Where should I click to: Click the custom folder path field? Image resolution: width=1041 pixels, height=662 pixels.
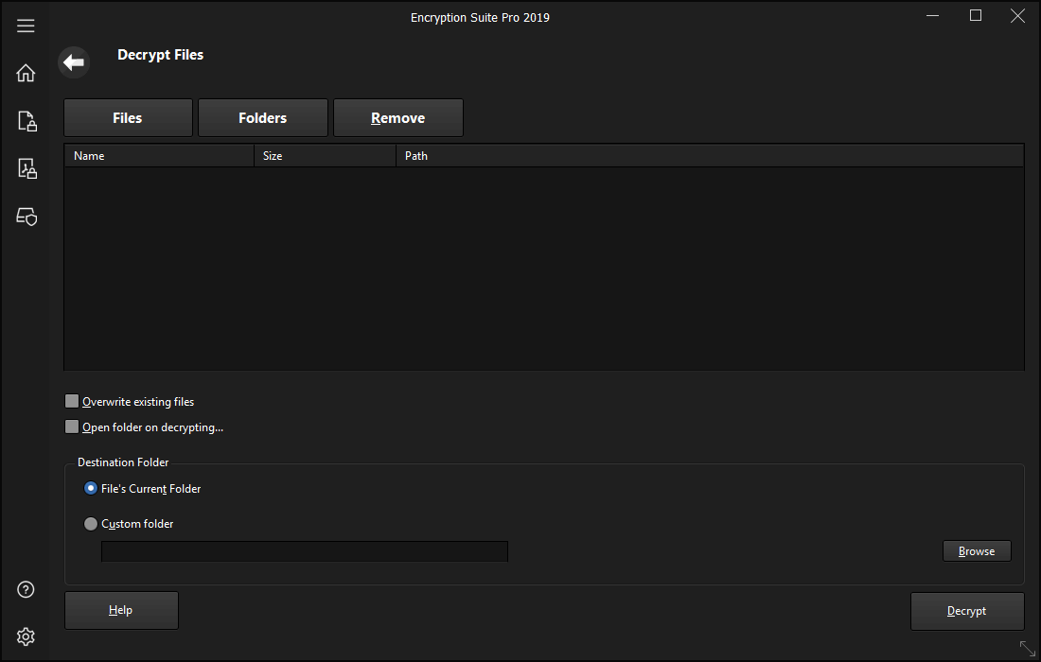[304, 551]
